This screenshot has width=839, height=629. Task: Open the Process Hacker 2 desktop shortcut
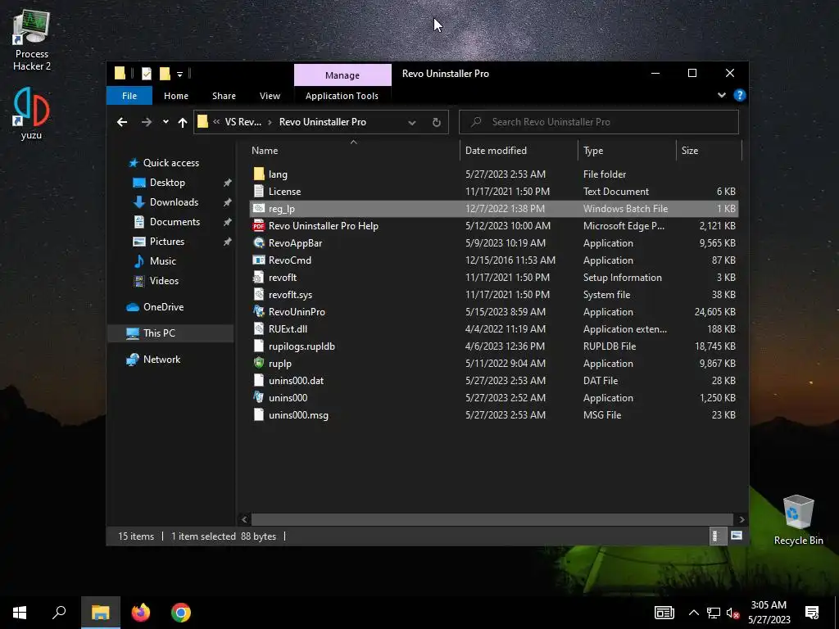(32, 41)
